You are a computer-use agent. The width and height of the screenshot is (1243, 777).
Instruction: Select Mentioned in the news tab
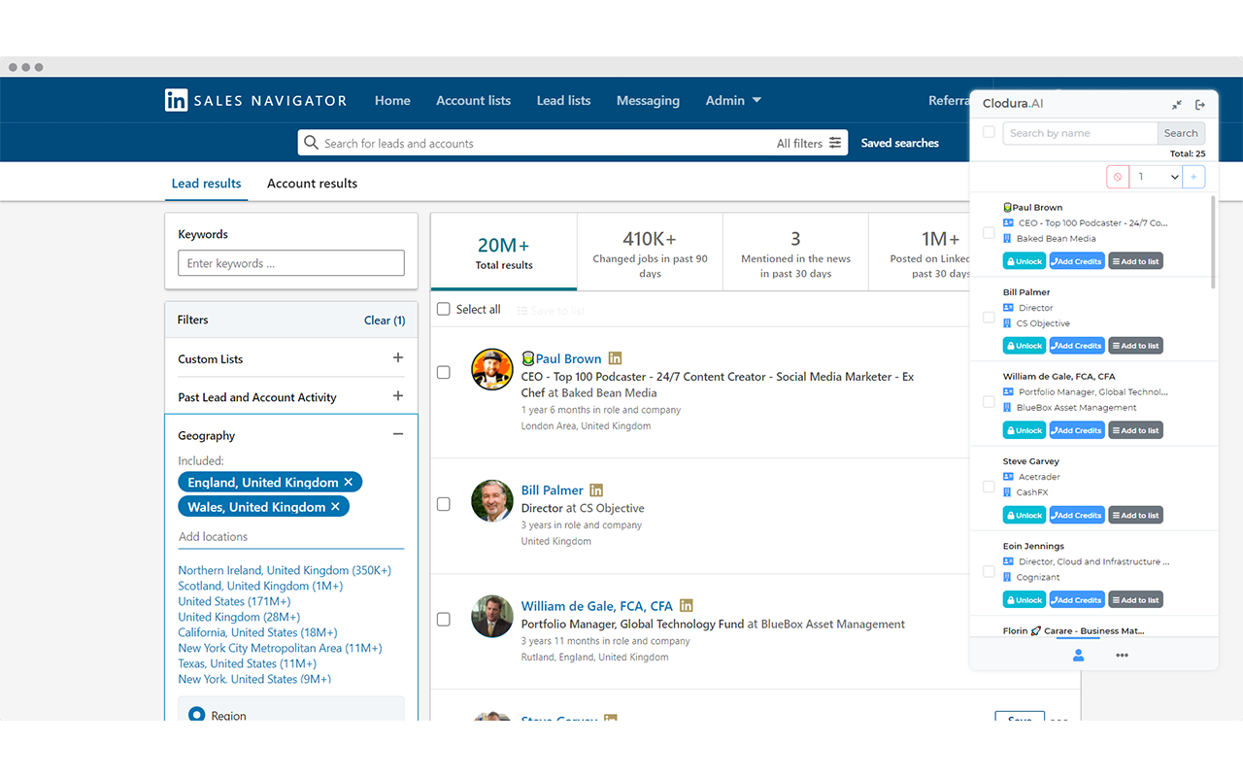[x=795, y=253]
